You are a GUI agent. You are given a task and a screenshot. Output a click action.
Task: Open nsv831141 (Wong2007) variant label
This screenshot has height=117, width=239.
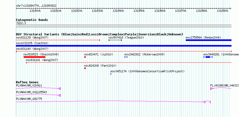(x=42, y=60)
